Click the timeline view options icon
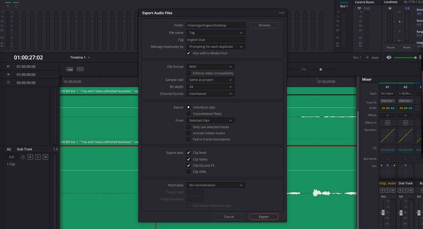 click(x=70, y=69)
